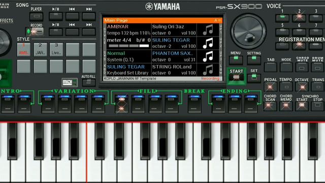Select VOICE button 6

coord(299,32)
